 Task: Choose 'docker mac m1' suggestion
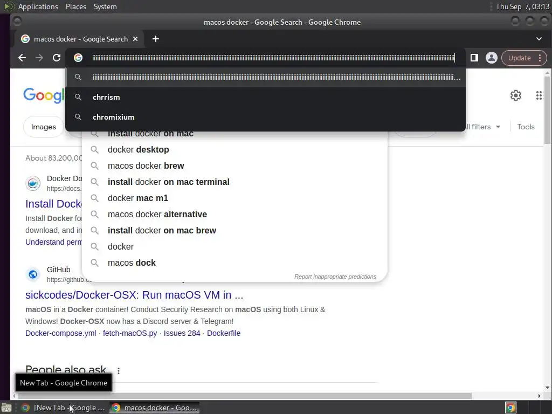pyautogui.click(x=234, y=198)
